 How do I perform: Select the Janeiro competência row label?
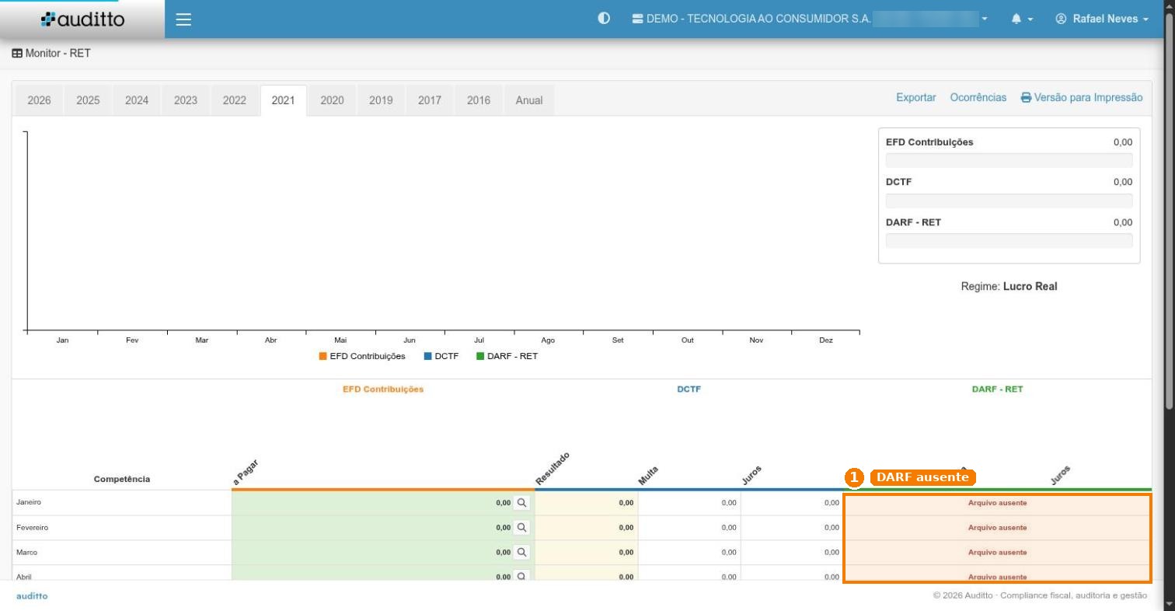[x=29, y=503]
